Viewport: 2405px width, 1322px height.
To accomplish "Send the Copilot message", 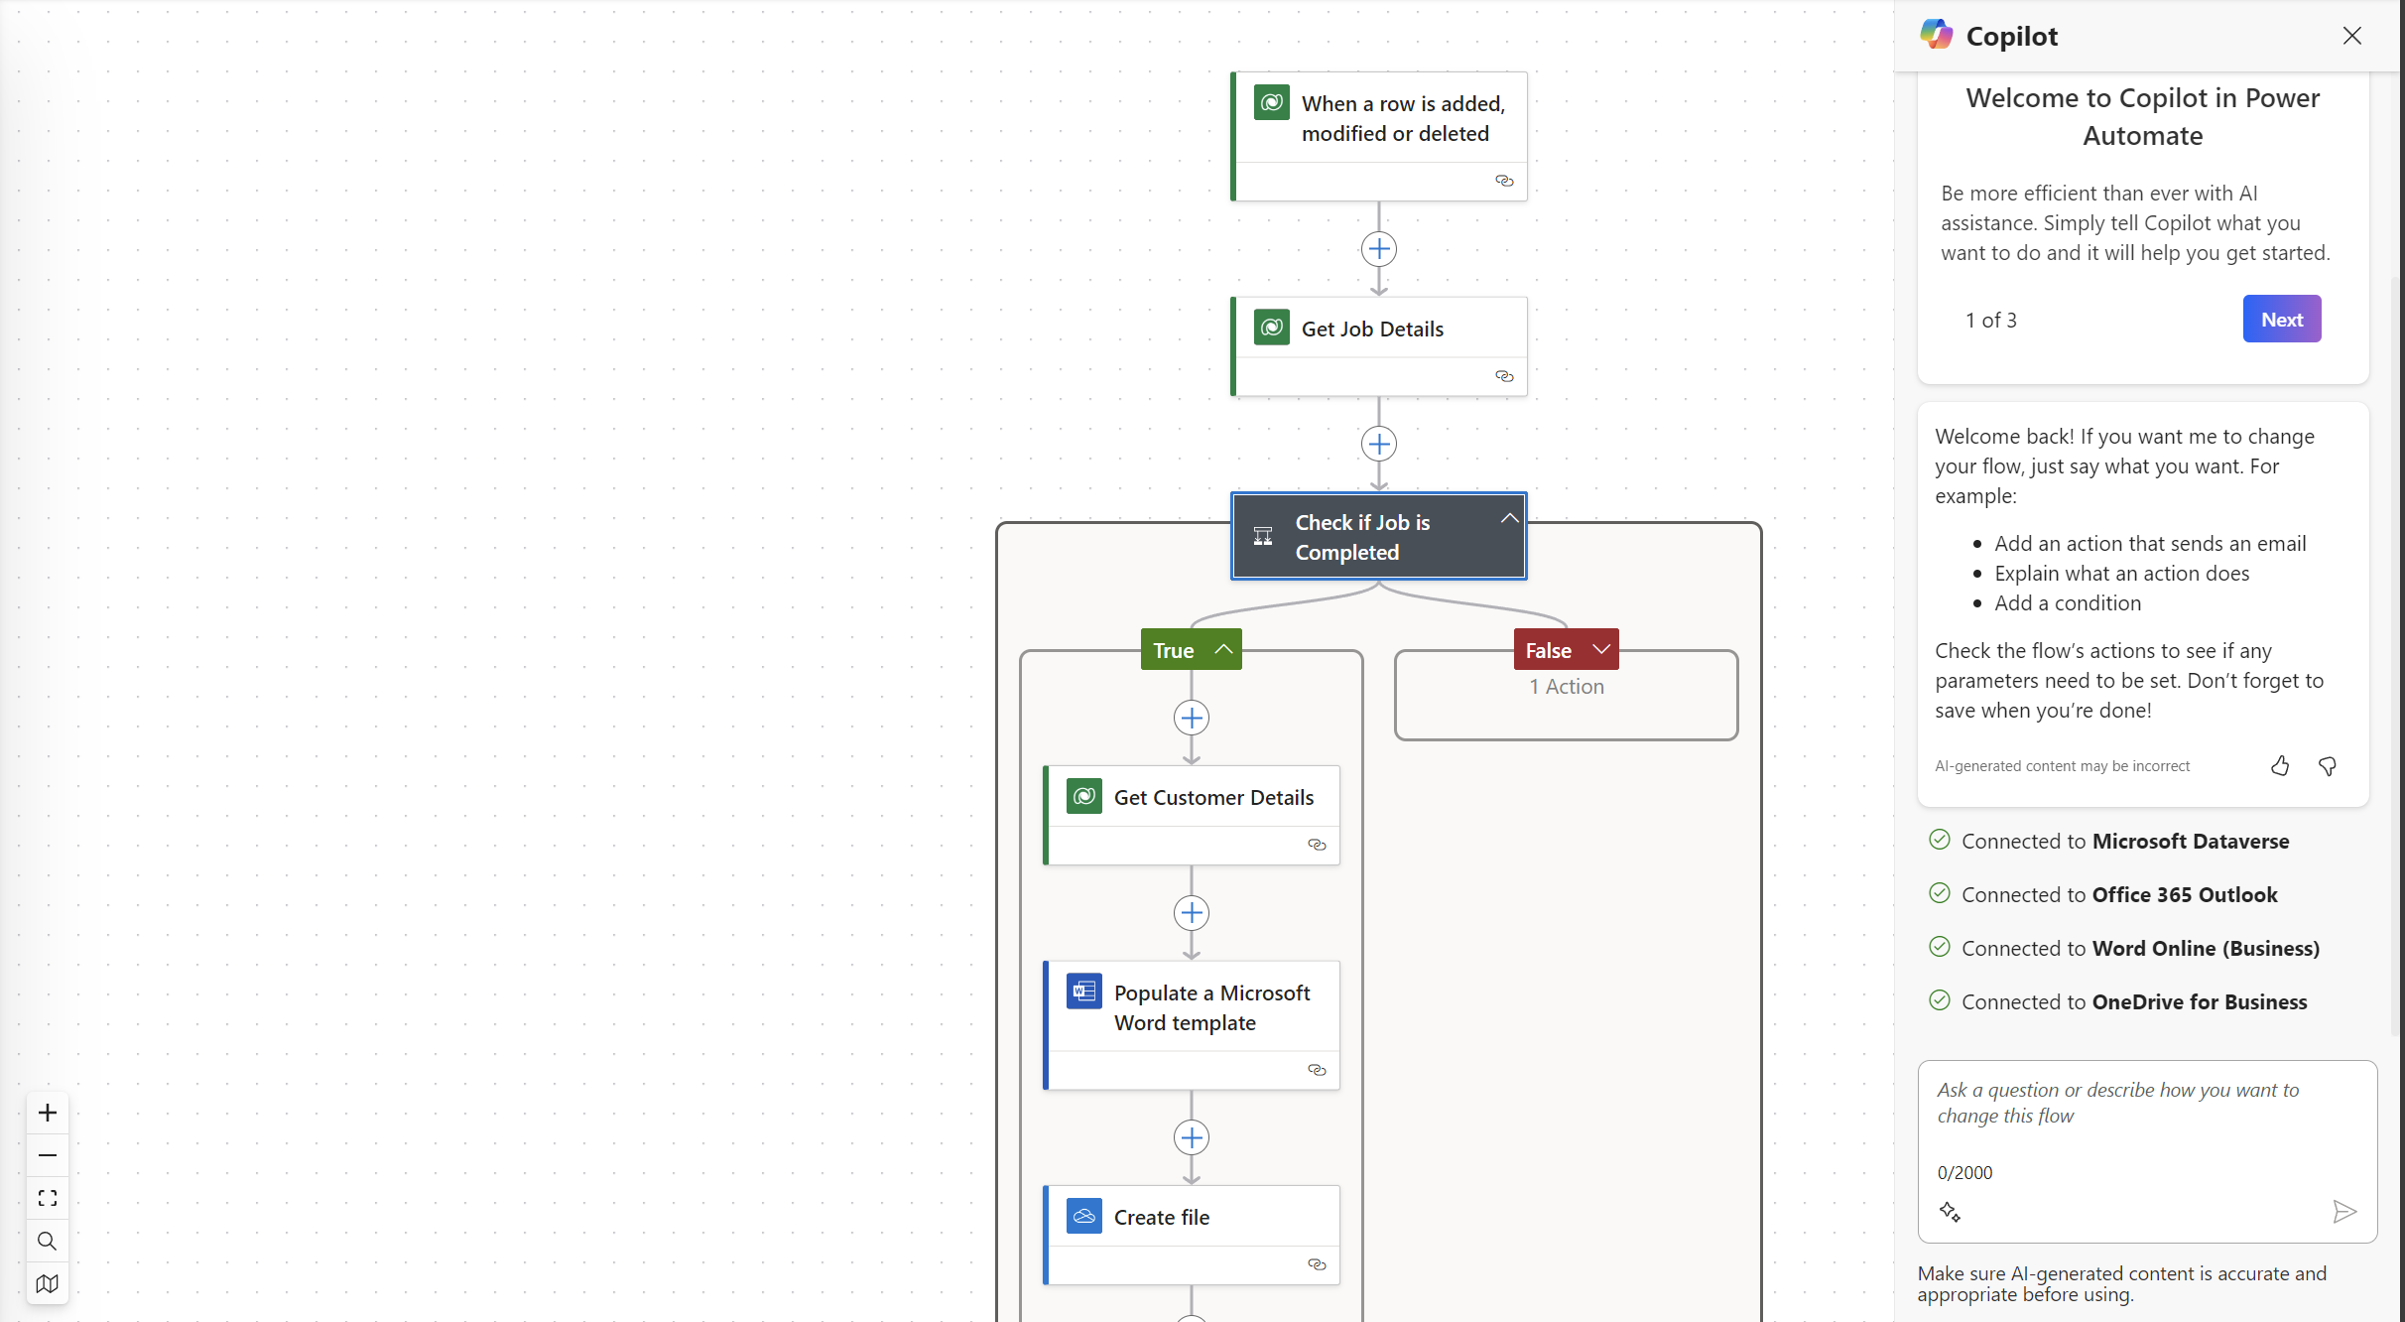I will (x=2343, y=1212).
